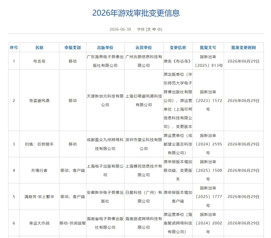The width and height of the screenshot is (271, 238).
Task: Click approval number 国新出审〔2024〕2002号
Action: (x=209, y=223)
